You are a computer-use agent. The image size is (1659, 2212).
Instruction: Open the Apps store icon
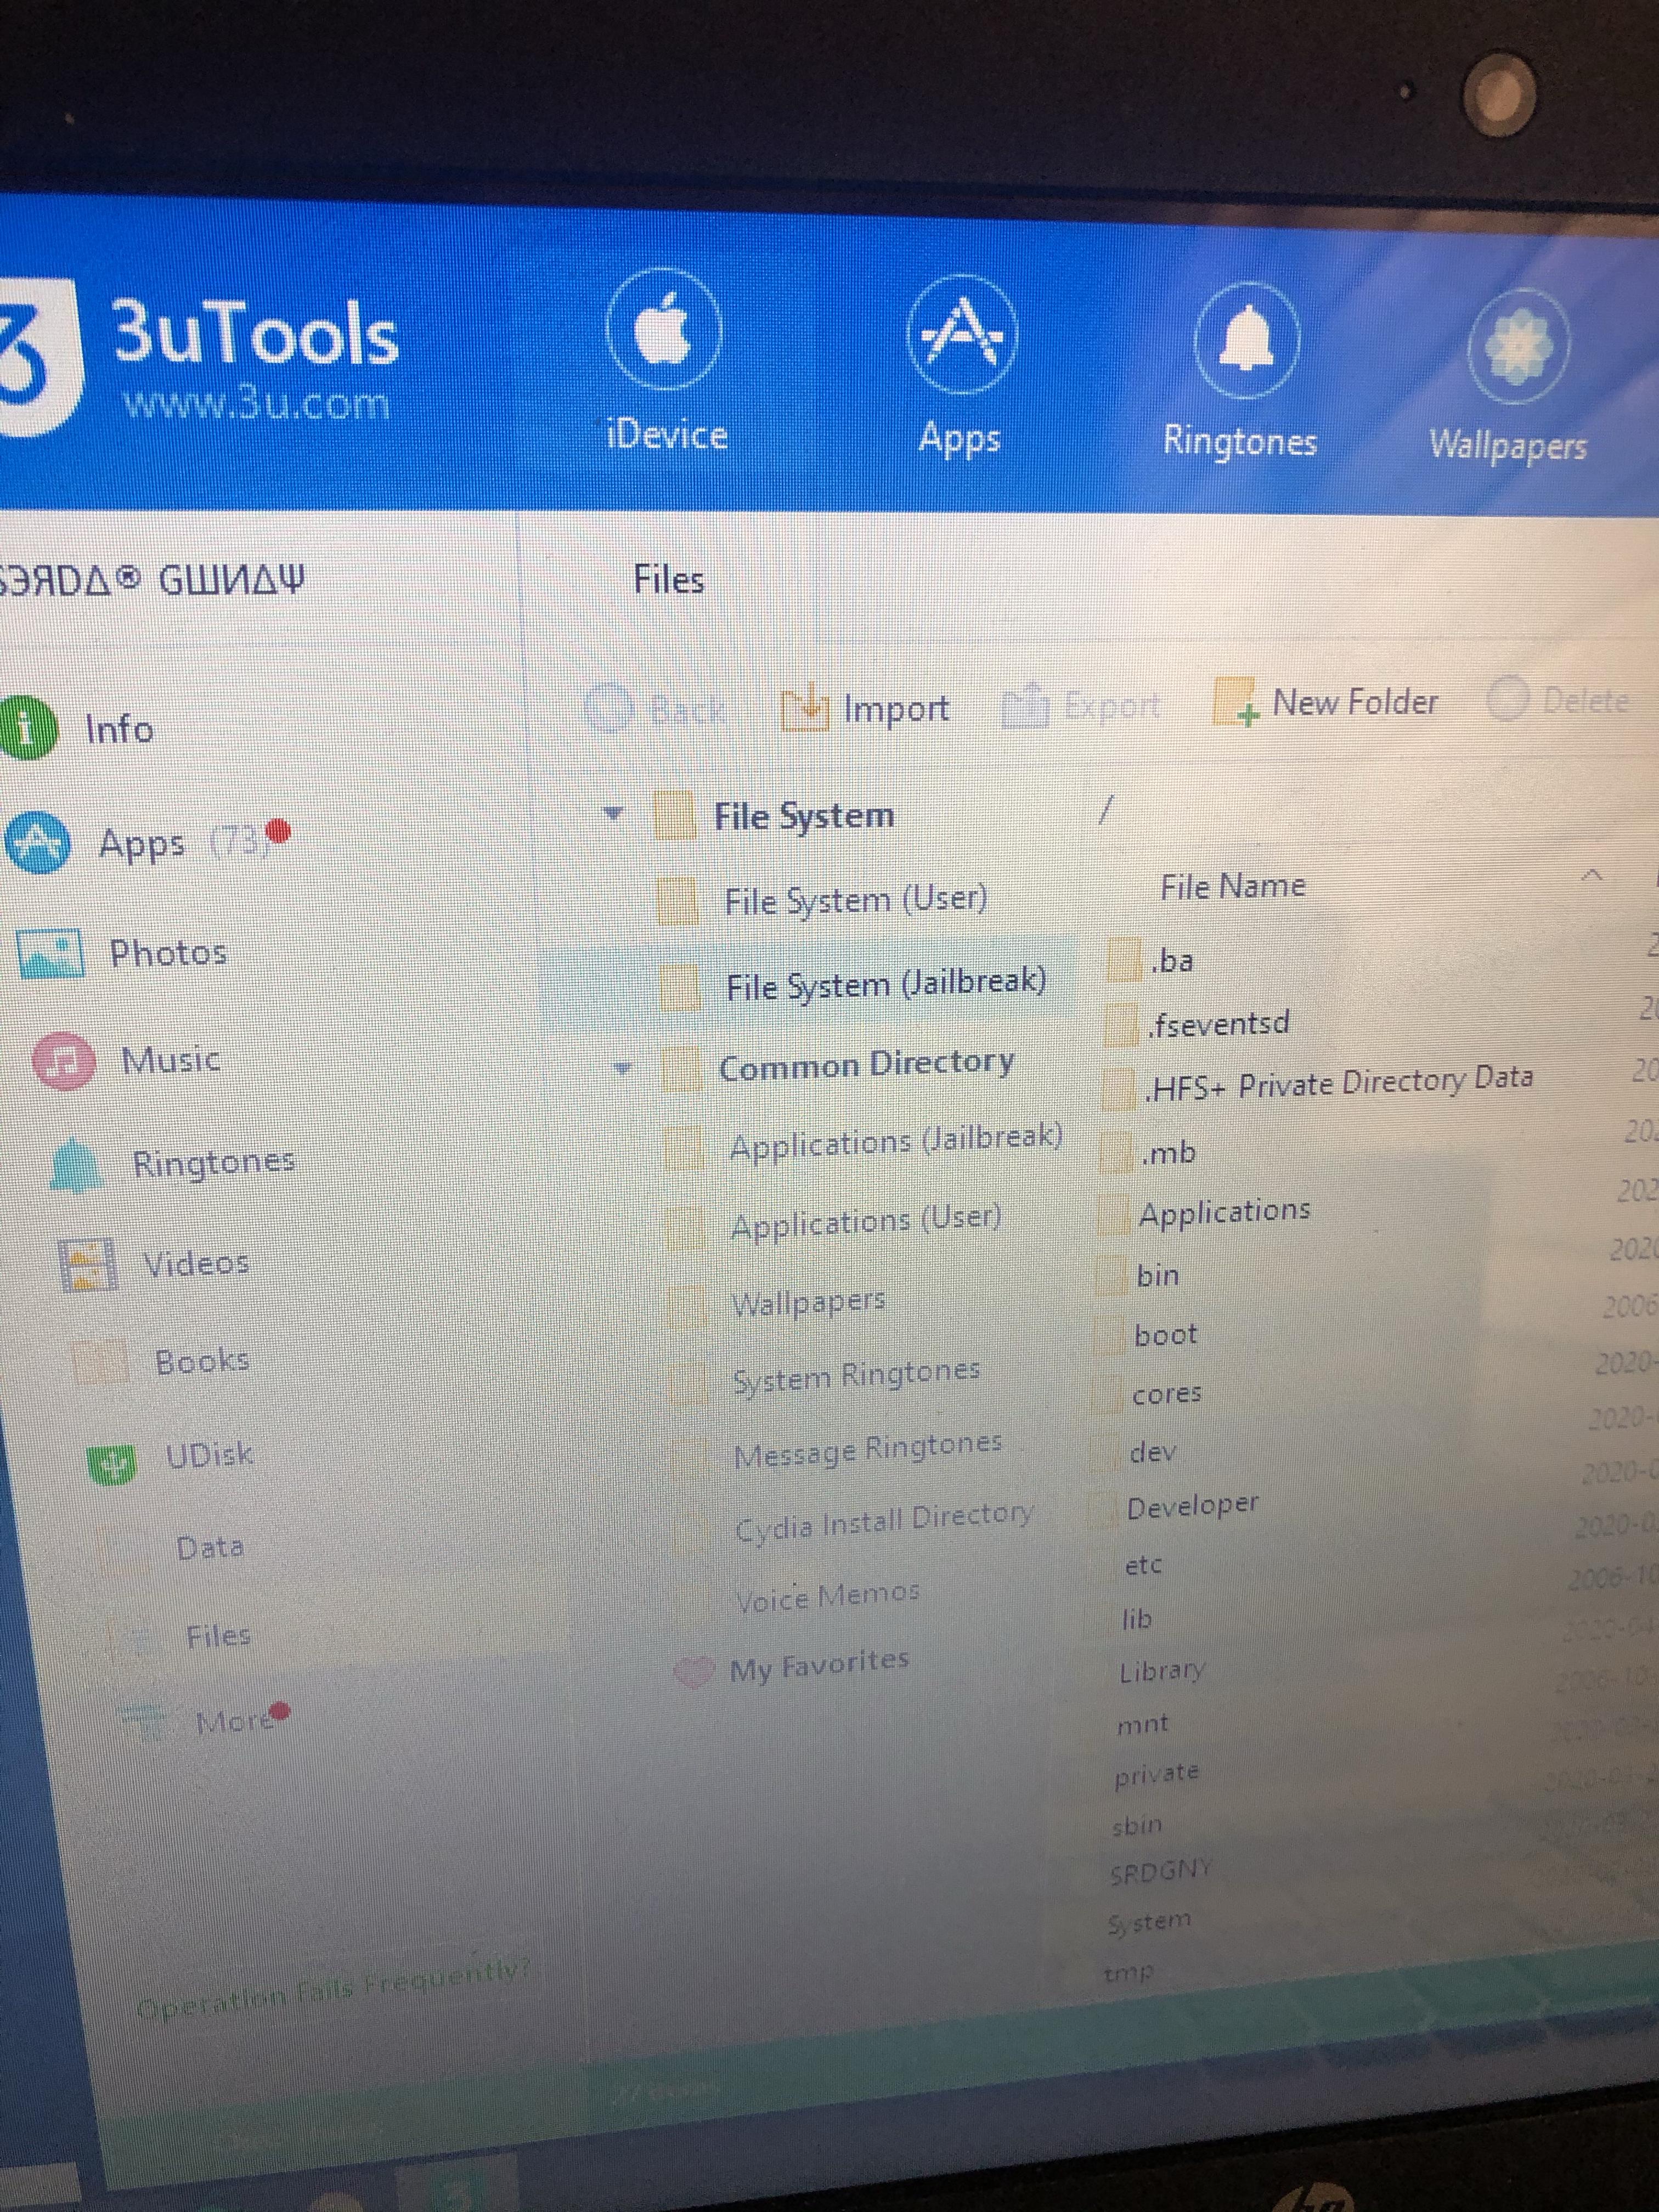click(x=961, y=335)
